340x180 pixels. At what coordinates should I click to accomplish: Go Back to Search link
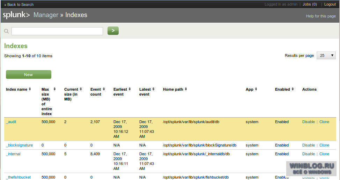(19, 5)
